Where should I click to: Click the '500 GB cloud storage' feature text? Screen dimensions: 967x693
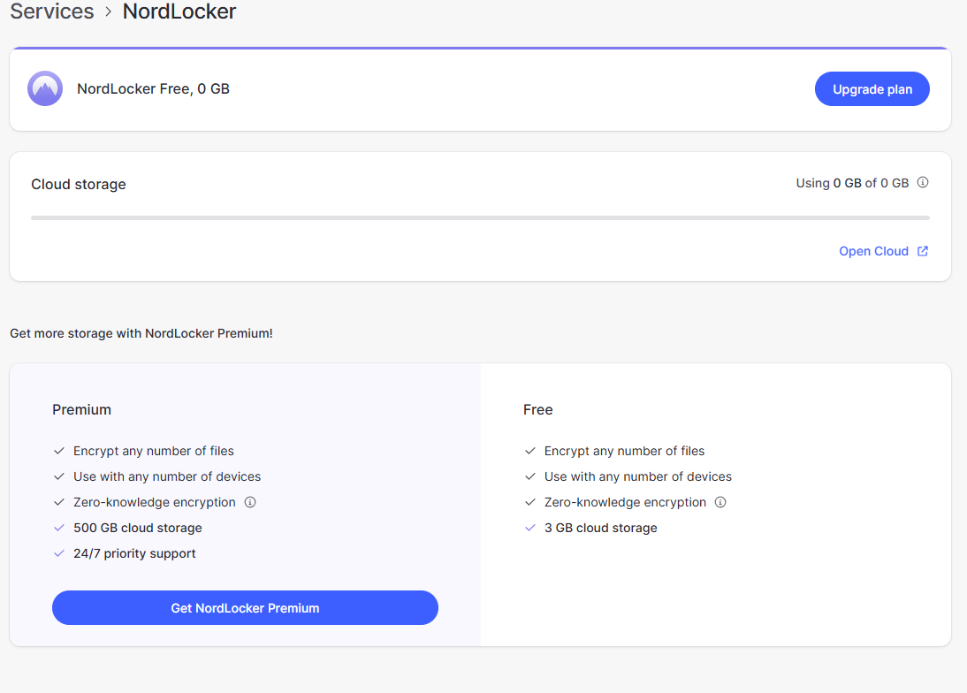[x=138, y=528]
